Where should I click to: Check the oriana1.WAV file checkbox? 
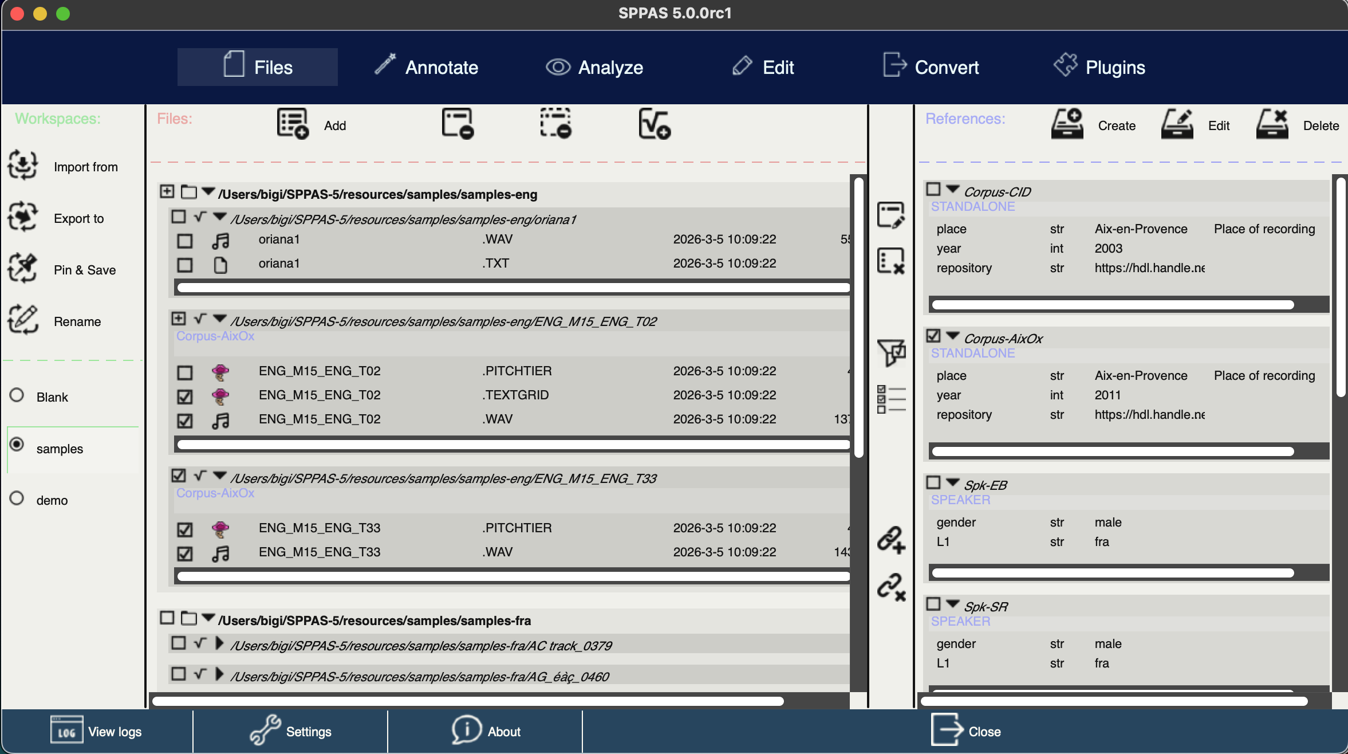point(184,241)
